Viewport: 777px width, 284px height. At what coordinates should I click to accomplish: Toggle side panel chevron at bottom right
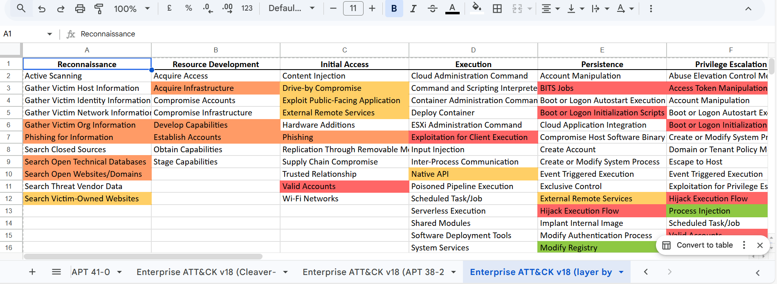pyautogui.click(x=758, y=273)
